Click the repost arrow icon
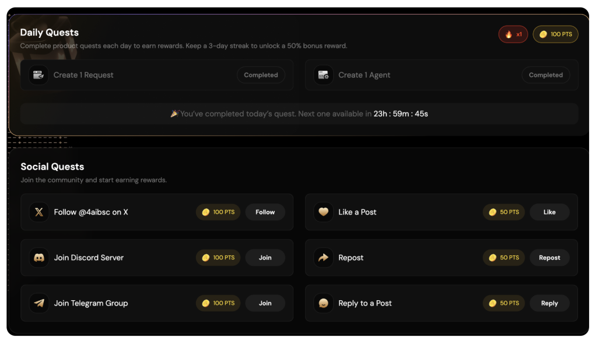The height and width of the screenshot is (341, 595). 323,258
